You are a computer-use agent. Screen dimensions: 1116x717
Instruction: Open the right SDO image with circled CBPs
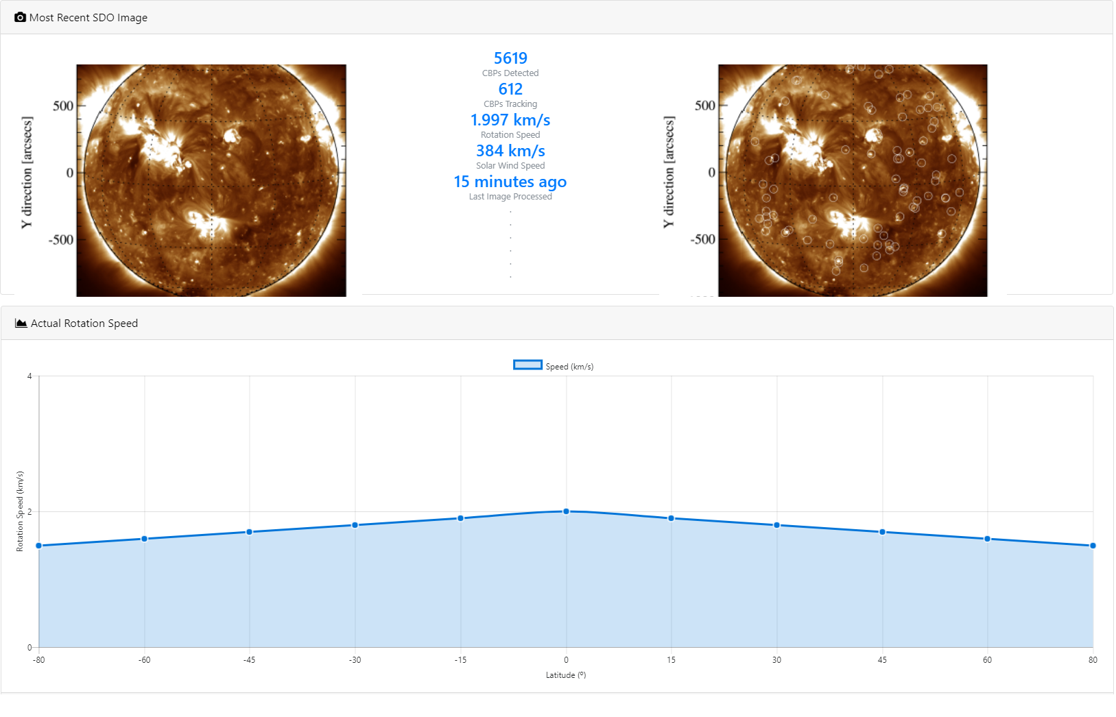853,180
